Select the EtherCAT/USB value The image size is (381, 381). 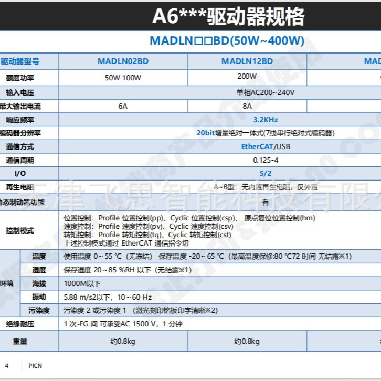coord(266,146)
